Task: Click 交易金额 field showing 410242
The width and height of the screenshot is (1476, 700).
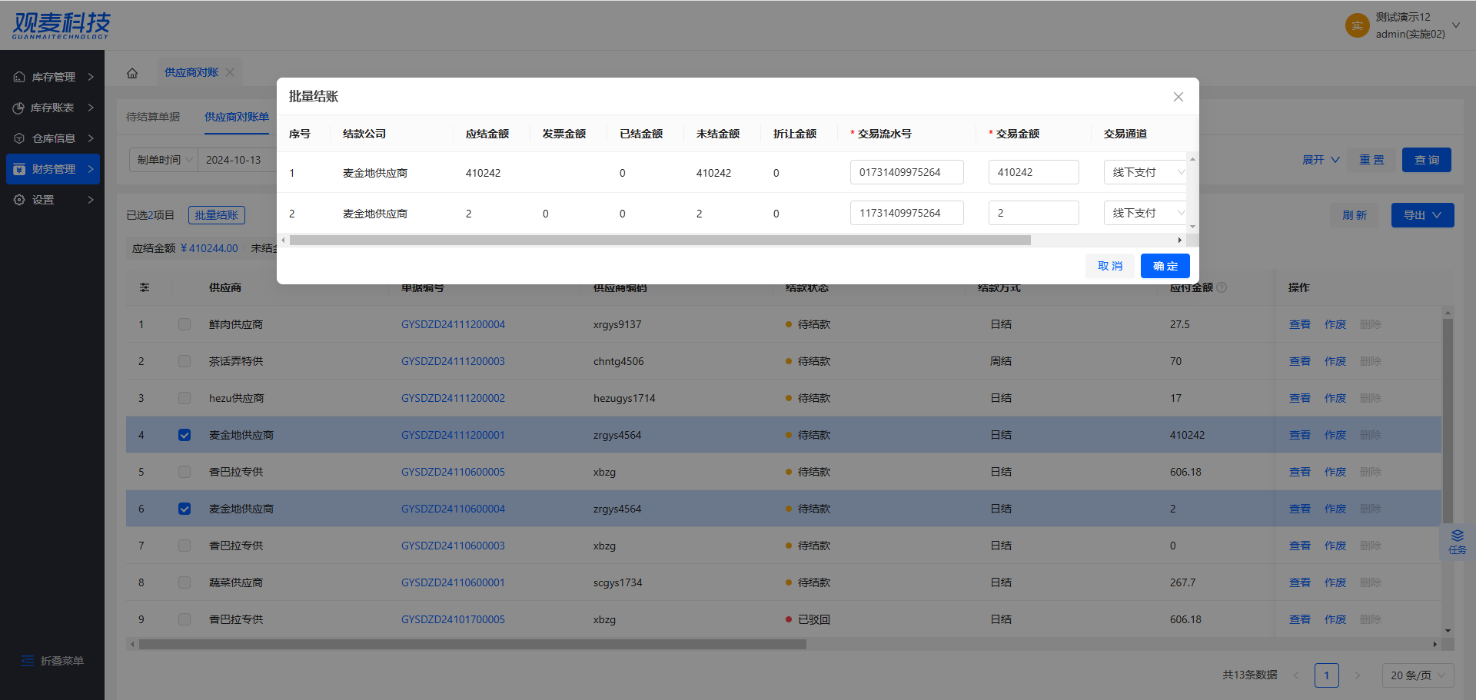Action: point(1034,172)
